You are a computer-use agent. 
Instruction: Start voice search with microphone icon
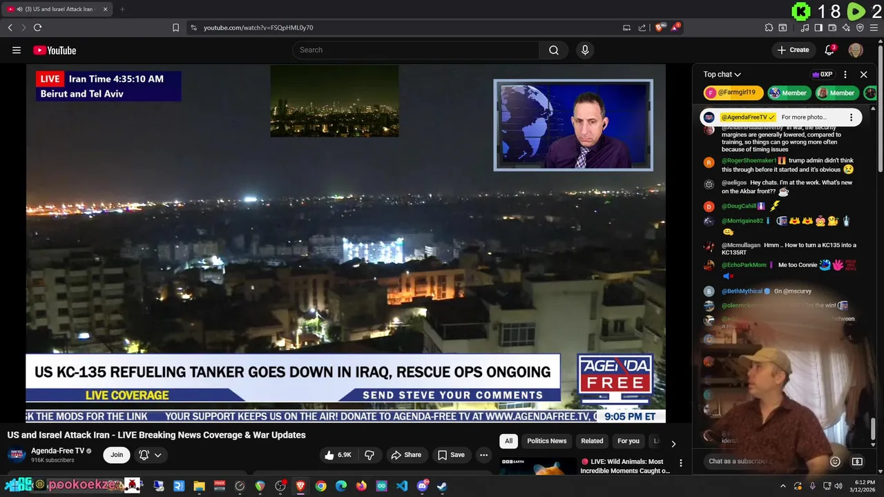[x=585, y=50]
